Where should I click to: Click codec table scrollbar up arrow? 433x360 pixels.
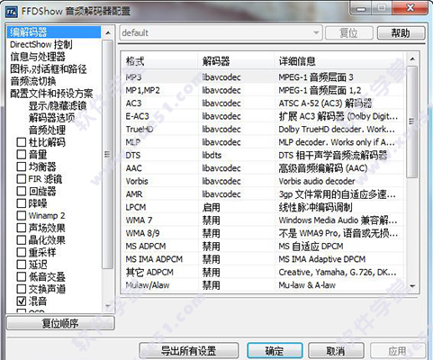pos(412,59)
